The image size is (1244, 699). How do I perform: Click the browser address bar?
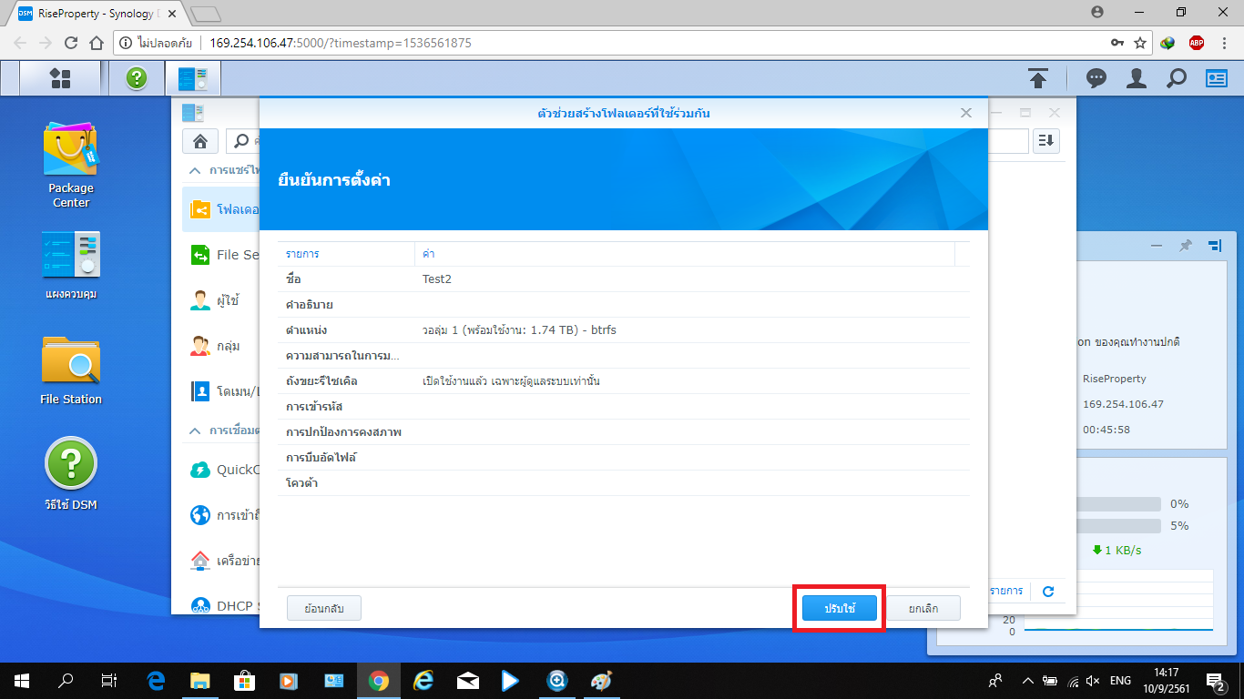[637, 43]
